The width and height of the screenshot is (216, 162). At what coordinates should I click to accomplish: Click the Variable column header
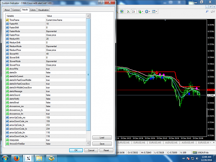26,16
